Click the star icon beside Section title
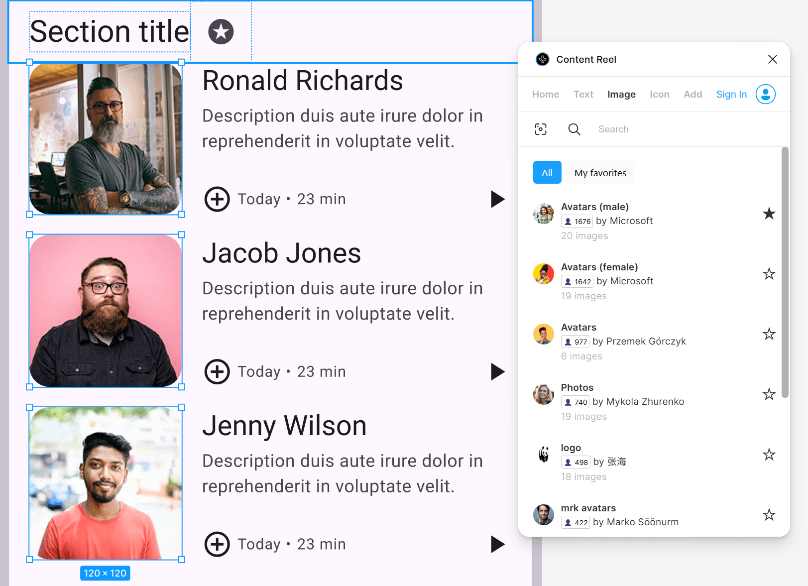808x586 pixels. [221, 32]
